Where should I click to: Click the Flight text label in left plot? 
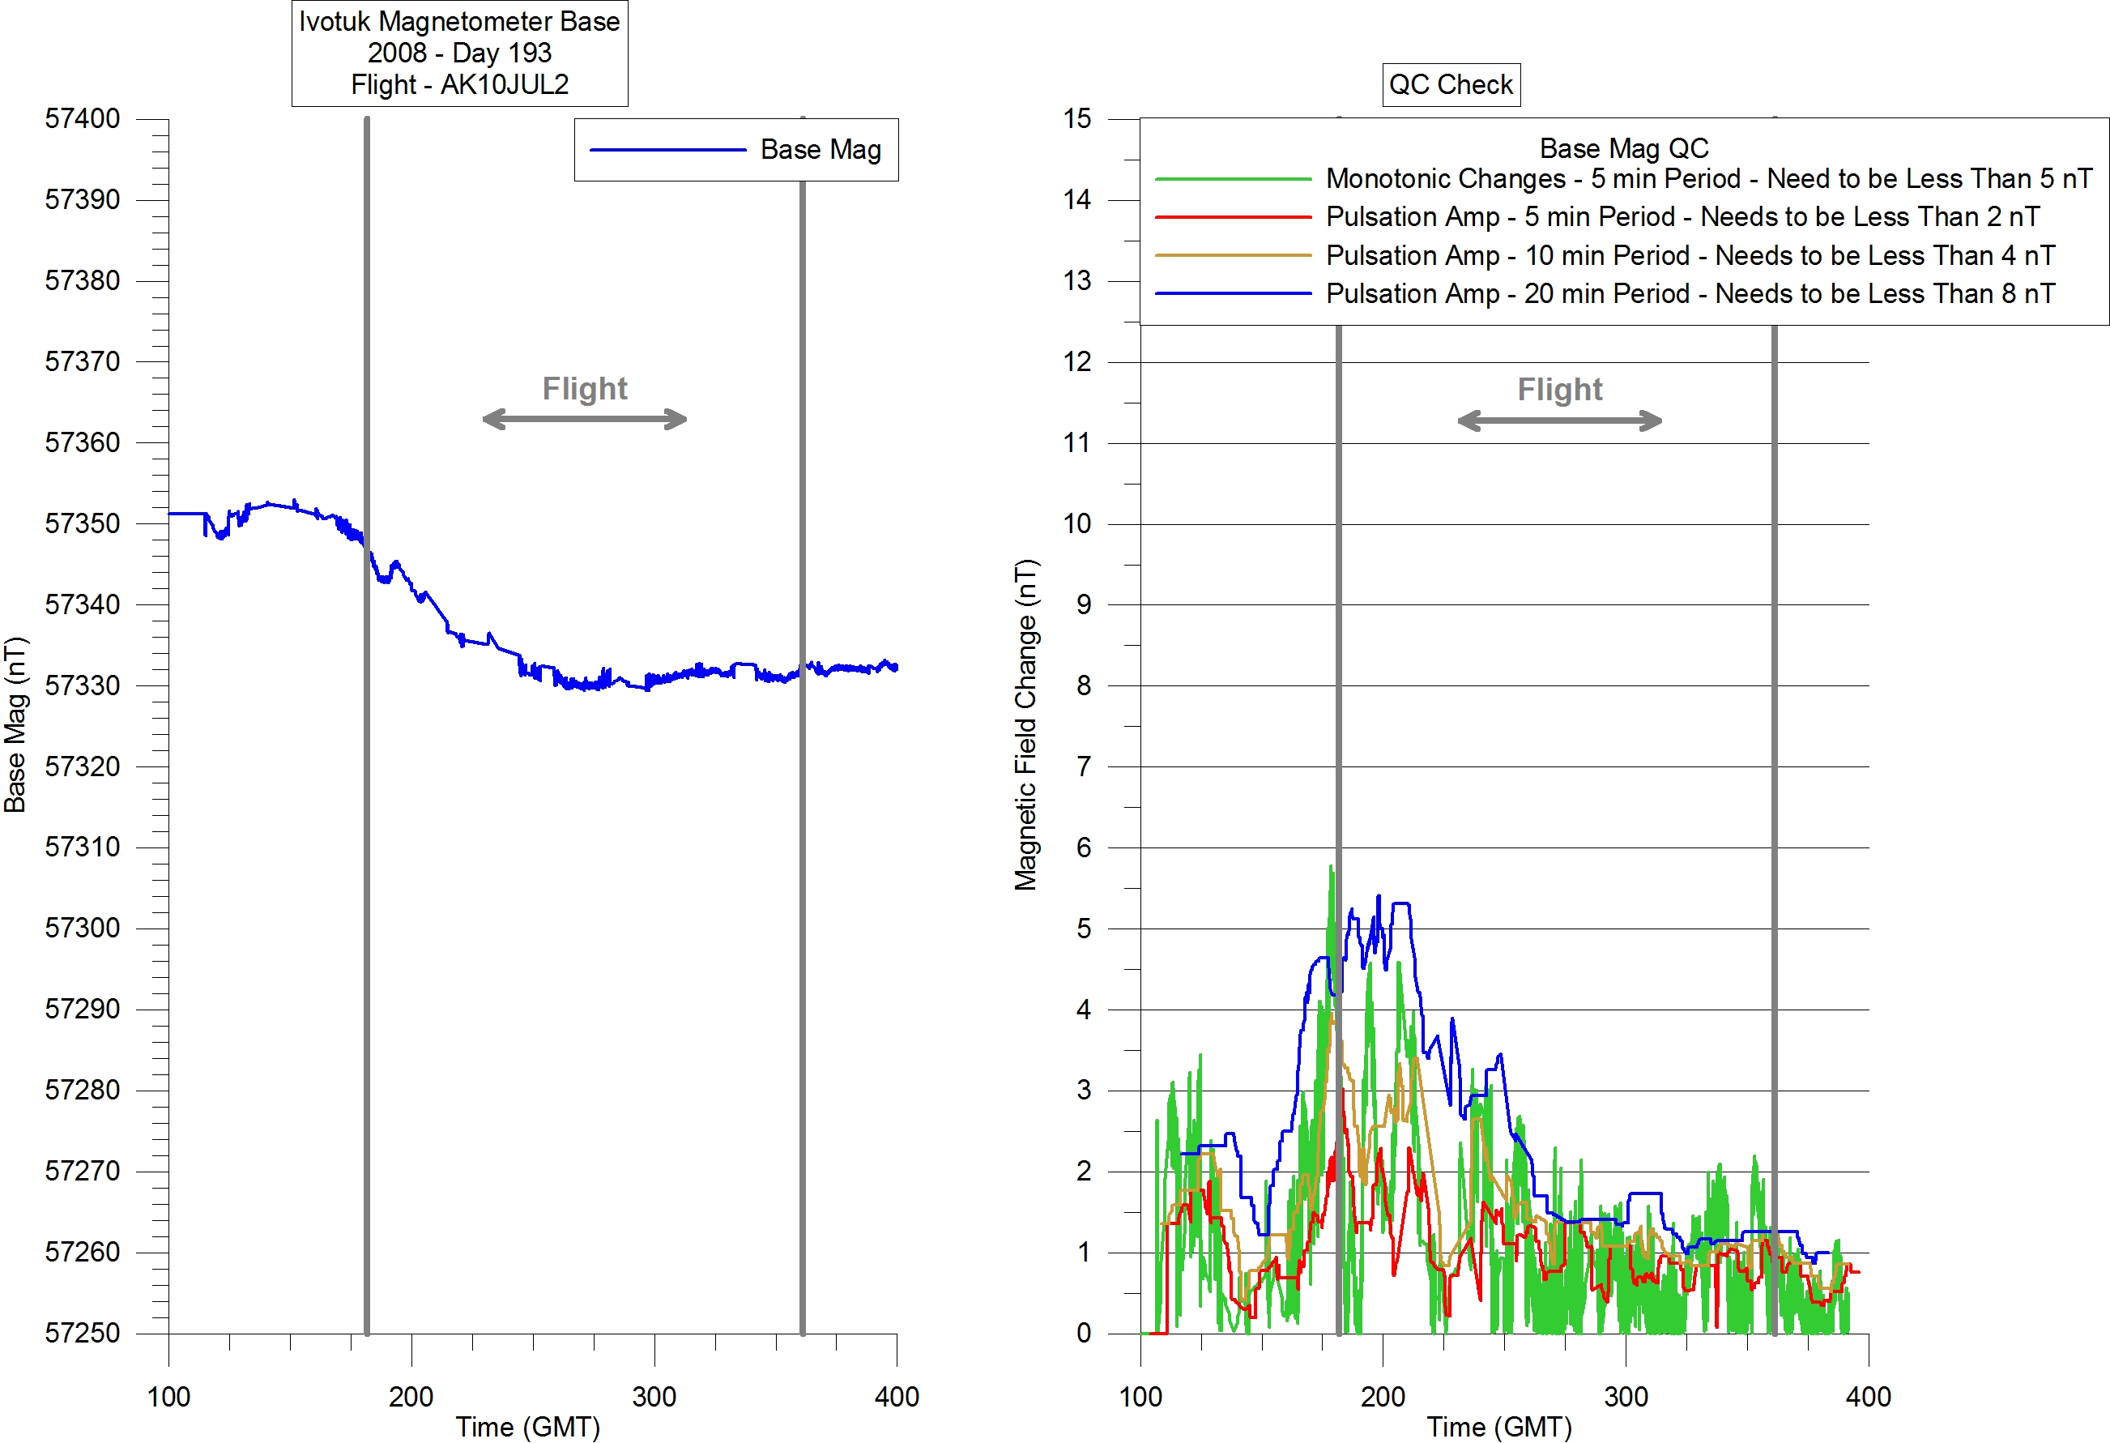coord(584,389)
